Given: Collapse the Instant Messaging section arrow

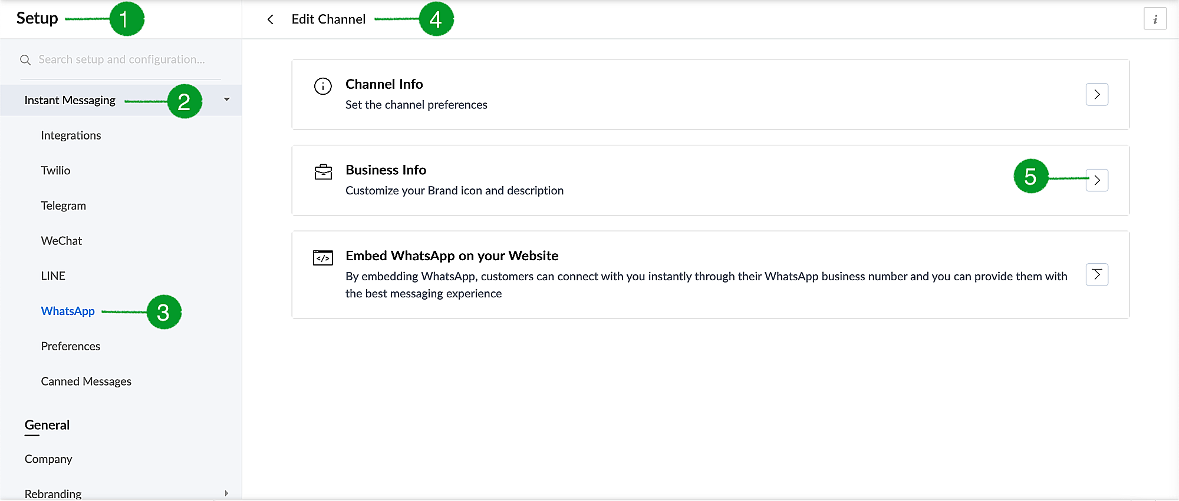Looking at the screenshot, I should click(227, 99).
